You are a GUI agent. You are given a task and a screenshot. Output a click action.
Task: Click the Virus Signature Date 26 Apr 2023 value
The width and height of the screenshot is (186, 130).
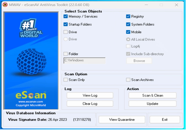[x=57, y=119]
